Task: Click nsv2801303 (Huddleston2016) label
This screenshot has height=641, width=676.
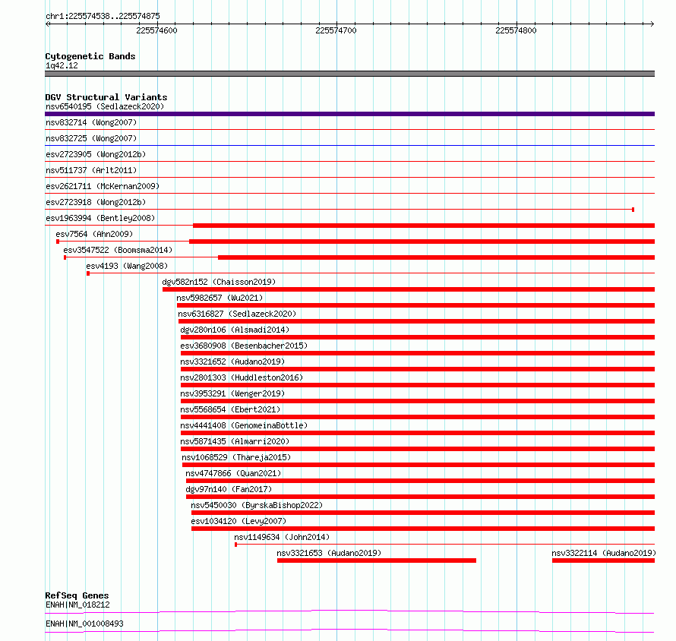Action: click(x=242, y=377)
